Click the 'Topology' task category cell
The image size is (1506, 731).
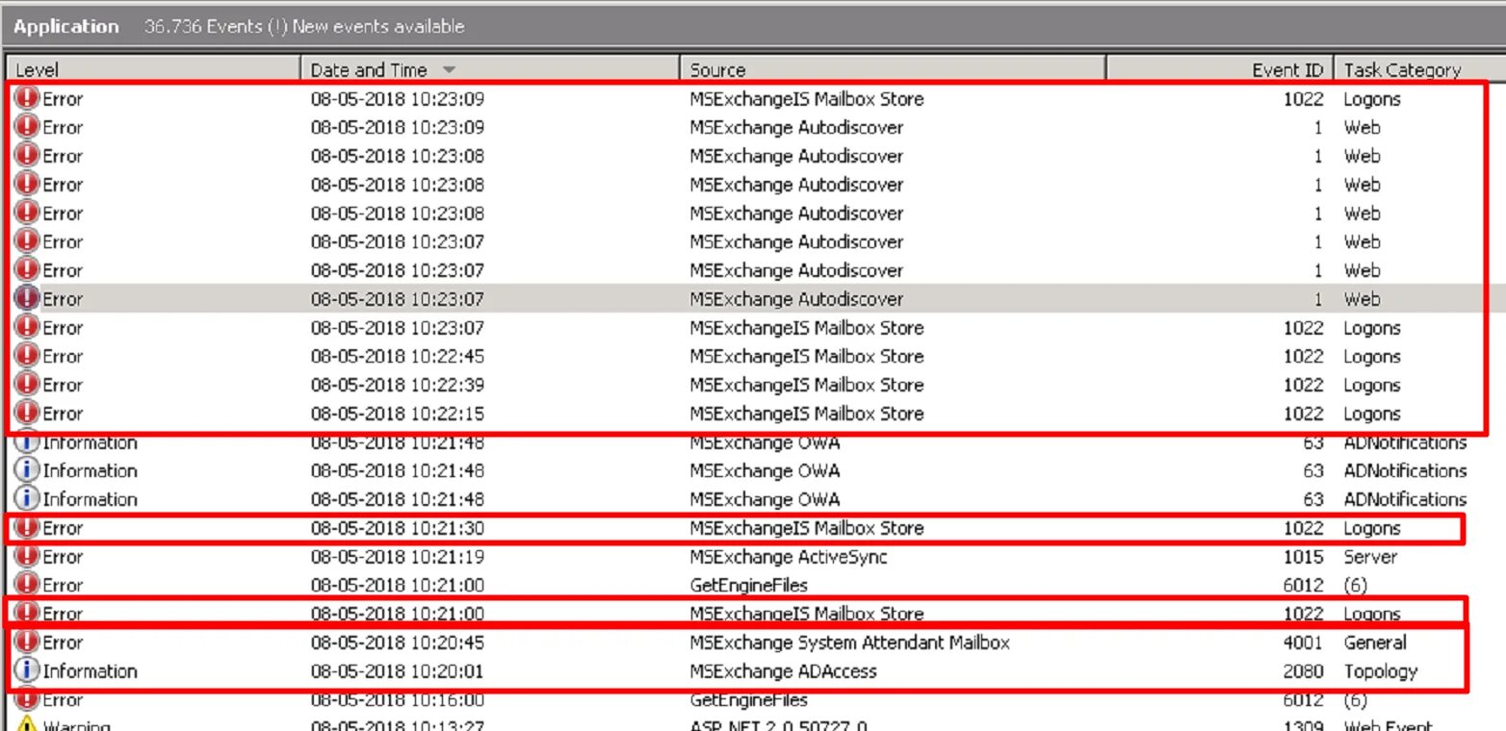tap(1381, 671)
